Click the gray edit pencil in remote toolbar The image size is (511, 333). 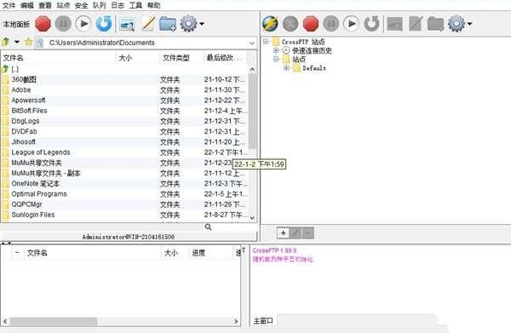click(416, 24)
